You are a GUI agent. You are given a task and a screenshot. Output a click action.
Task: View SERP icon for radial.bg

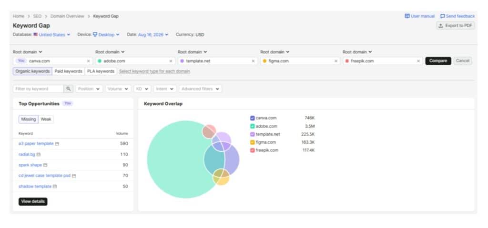tap(39, 155)
